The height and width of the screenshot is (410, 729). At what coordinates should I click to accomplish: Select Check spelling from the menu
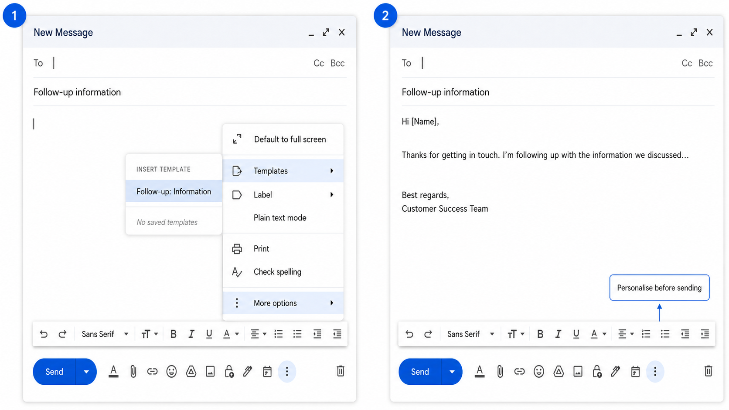pos(283,272)
